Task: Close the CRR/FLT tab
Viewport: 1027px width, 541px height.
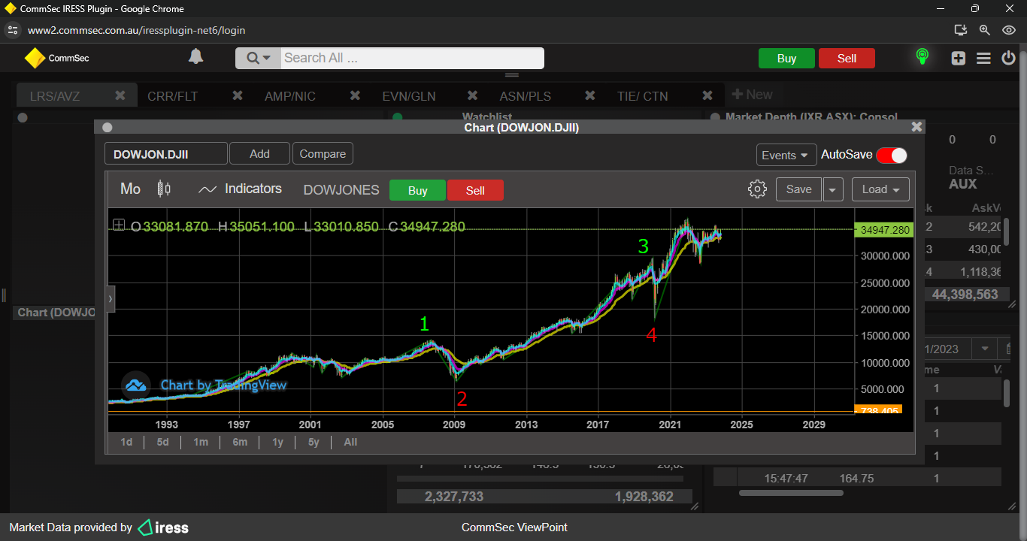Action: pos(238,95)
